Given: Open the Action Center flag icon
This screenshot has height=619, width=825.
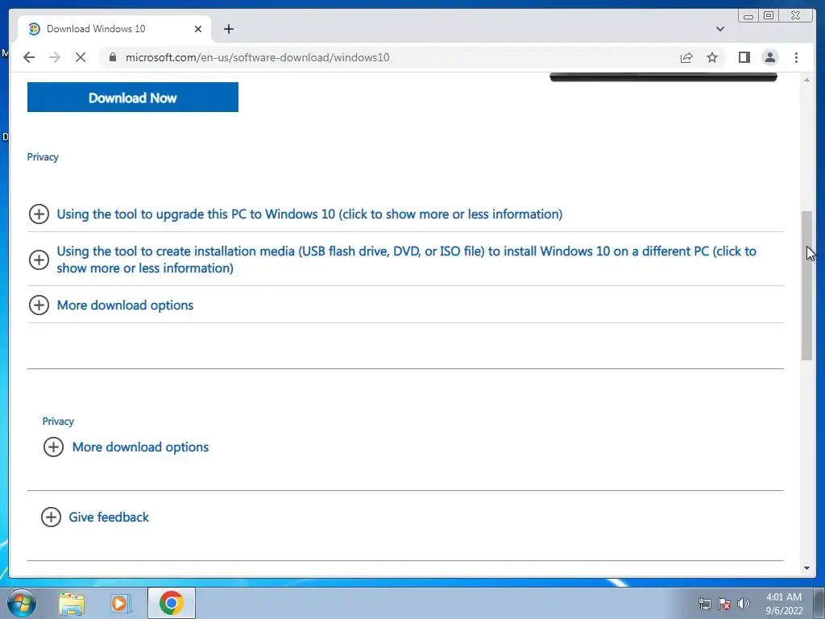Looking at the screenshot, I should point(724,604).
